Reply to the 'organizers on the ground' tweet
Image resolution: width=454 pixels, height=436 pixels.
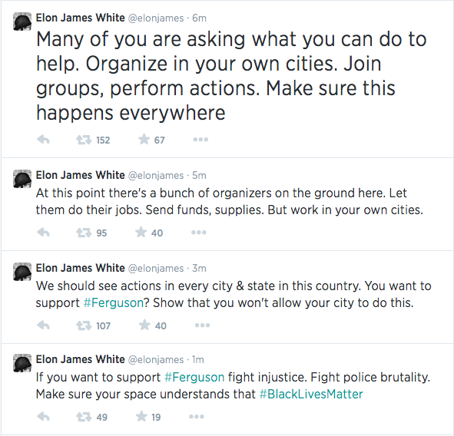pos(44,233)
